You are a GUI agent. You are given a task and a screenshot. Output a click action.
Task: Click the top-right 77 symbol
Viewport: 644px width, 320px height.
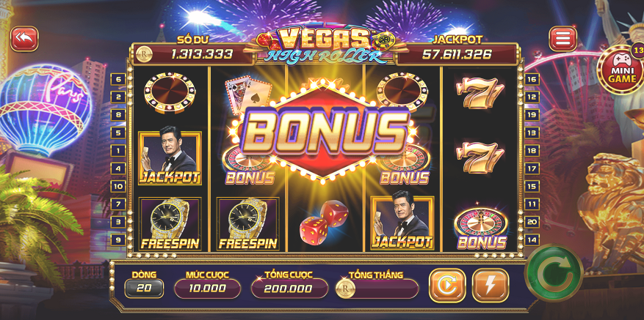point(480,92)
